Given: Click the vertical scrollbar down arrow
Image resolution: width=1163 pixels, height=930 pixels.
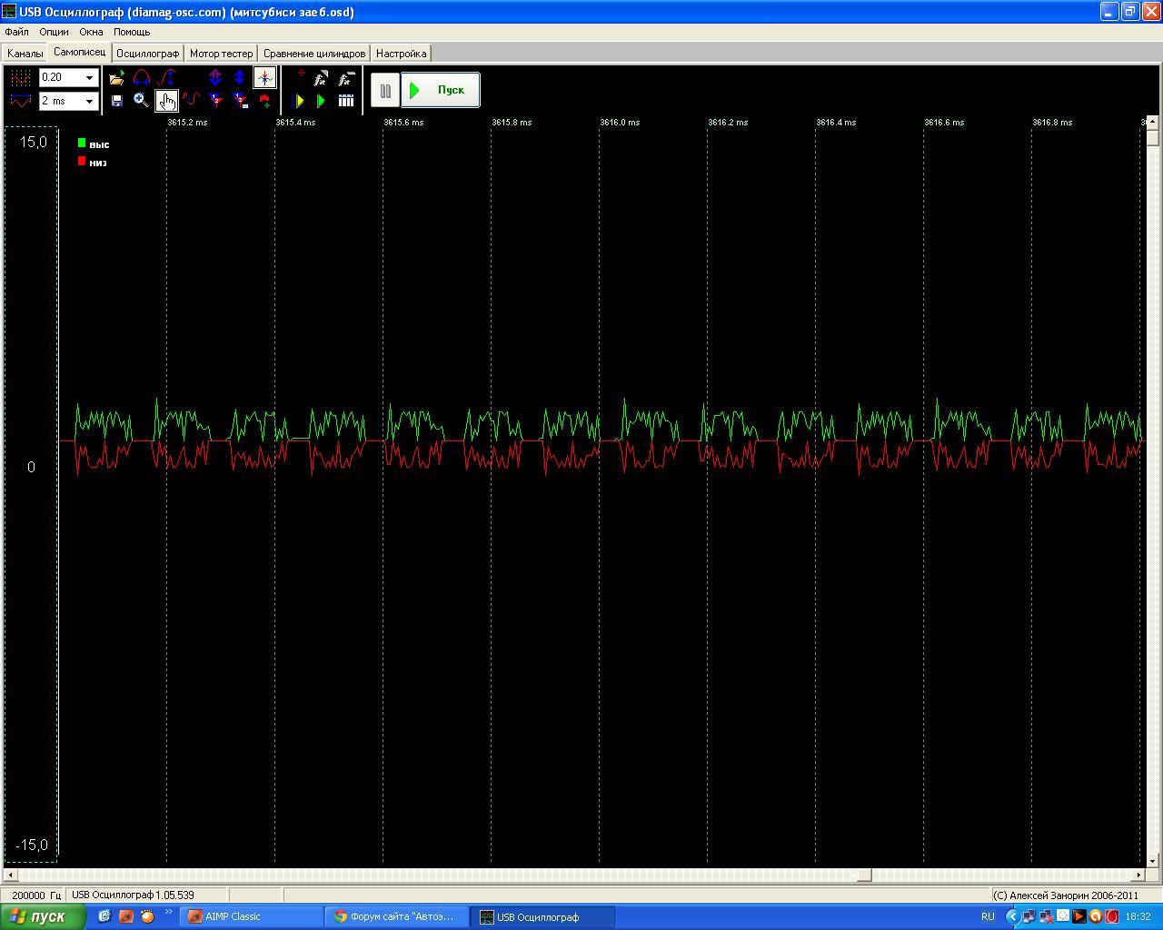Looking at the screenshot, I should click(x=1153, y=861).
